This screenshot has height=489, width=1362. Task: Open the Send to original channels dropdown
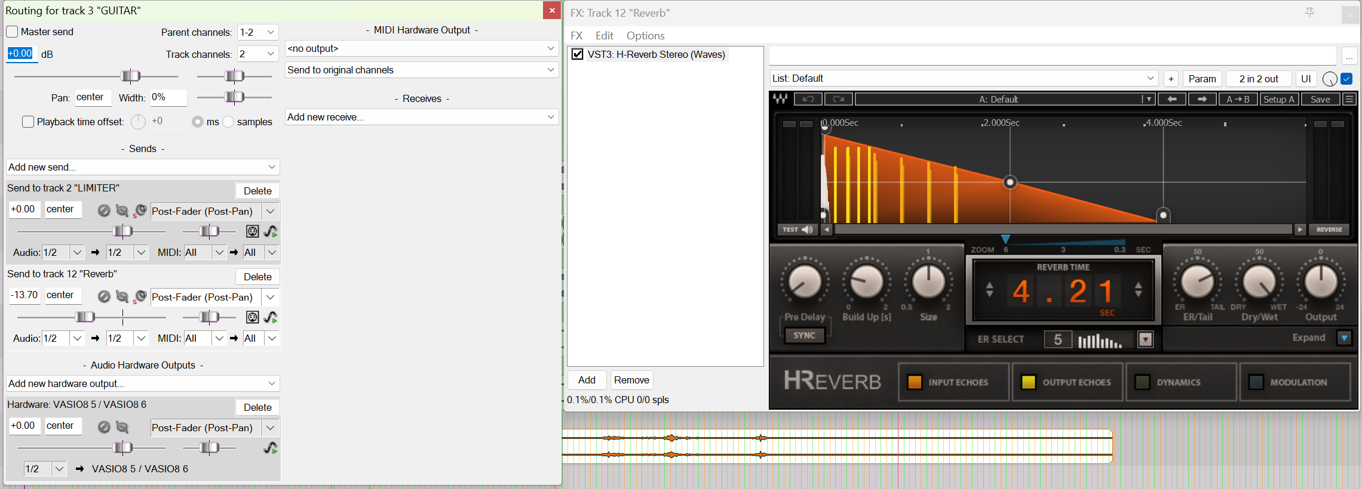point(422,70)
